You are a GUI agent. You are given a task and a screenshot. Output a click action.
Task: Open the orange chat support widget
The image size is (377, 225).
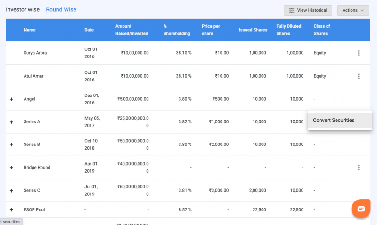[361, 209]
